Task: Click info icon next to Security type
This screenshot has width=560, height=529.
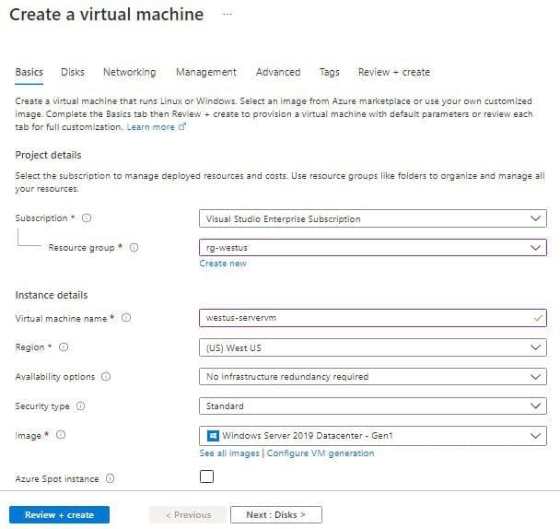Action: coord(81,406)
